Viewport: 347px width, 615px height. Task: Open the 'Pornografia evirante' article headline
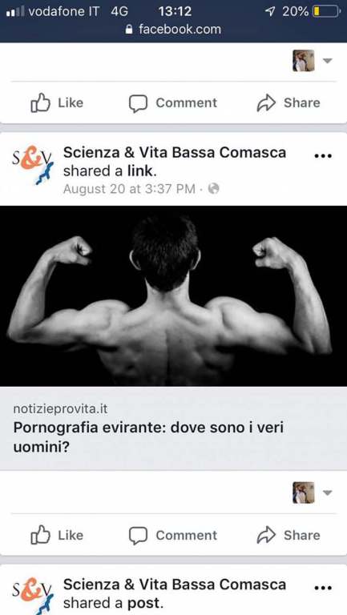(x=148, y=437)
